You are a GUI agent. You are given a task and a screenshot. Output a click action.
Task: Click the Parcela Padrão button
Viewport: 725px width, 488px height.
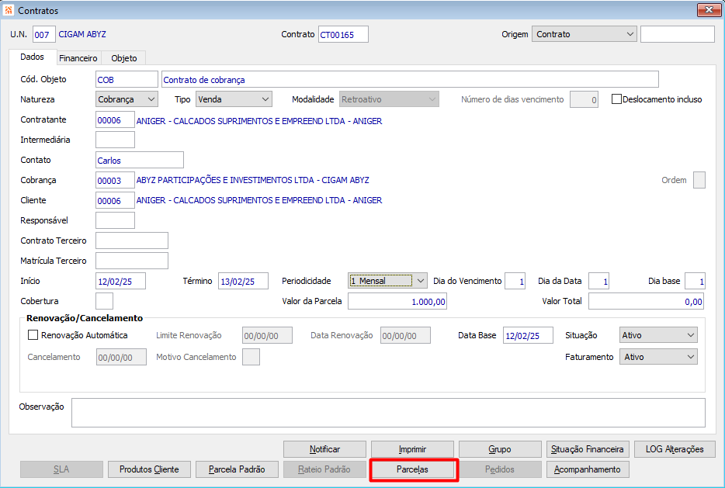[x=237, y=469]
